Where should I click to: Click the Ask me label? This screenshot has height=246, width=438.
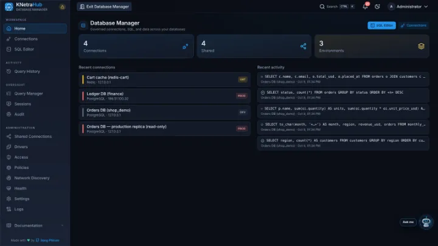[408, 222]
